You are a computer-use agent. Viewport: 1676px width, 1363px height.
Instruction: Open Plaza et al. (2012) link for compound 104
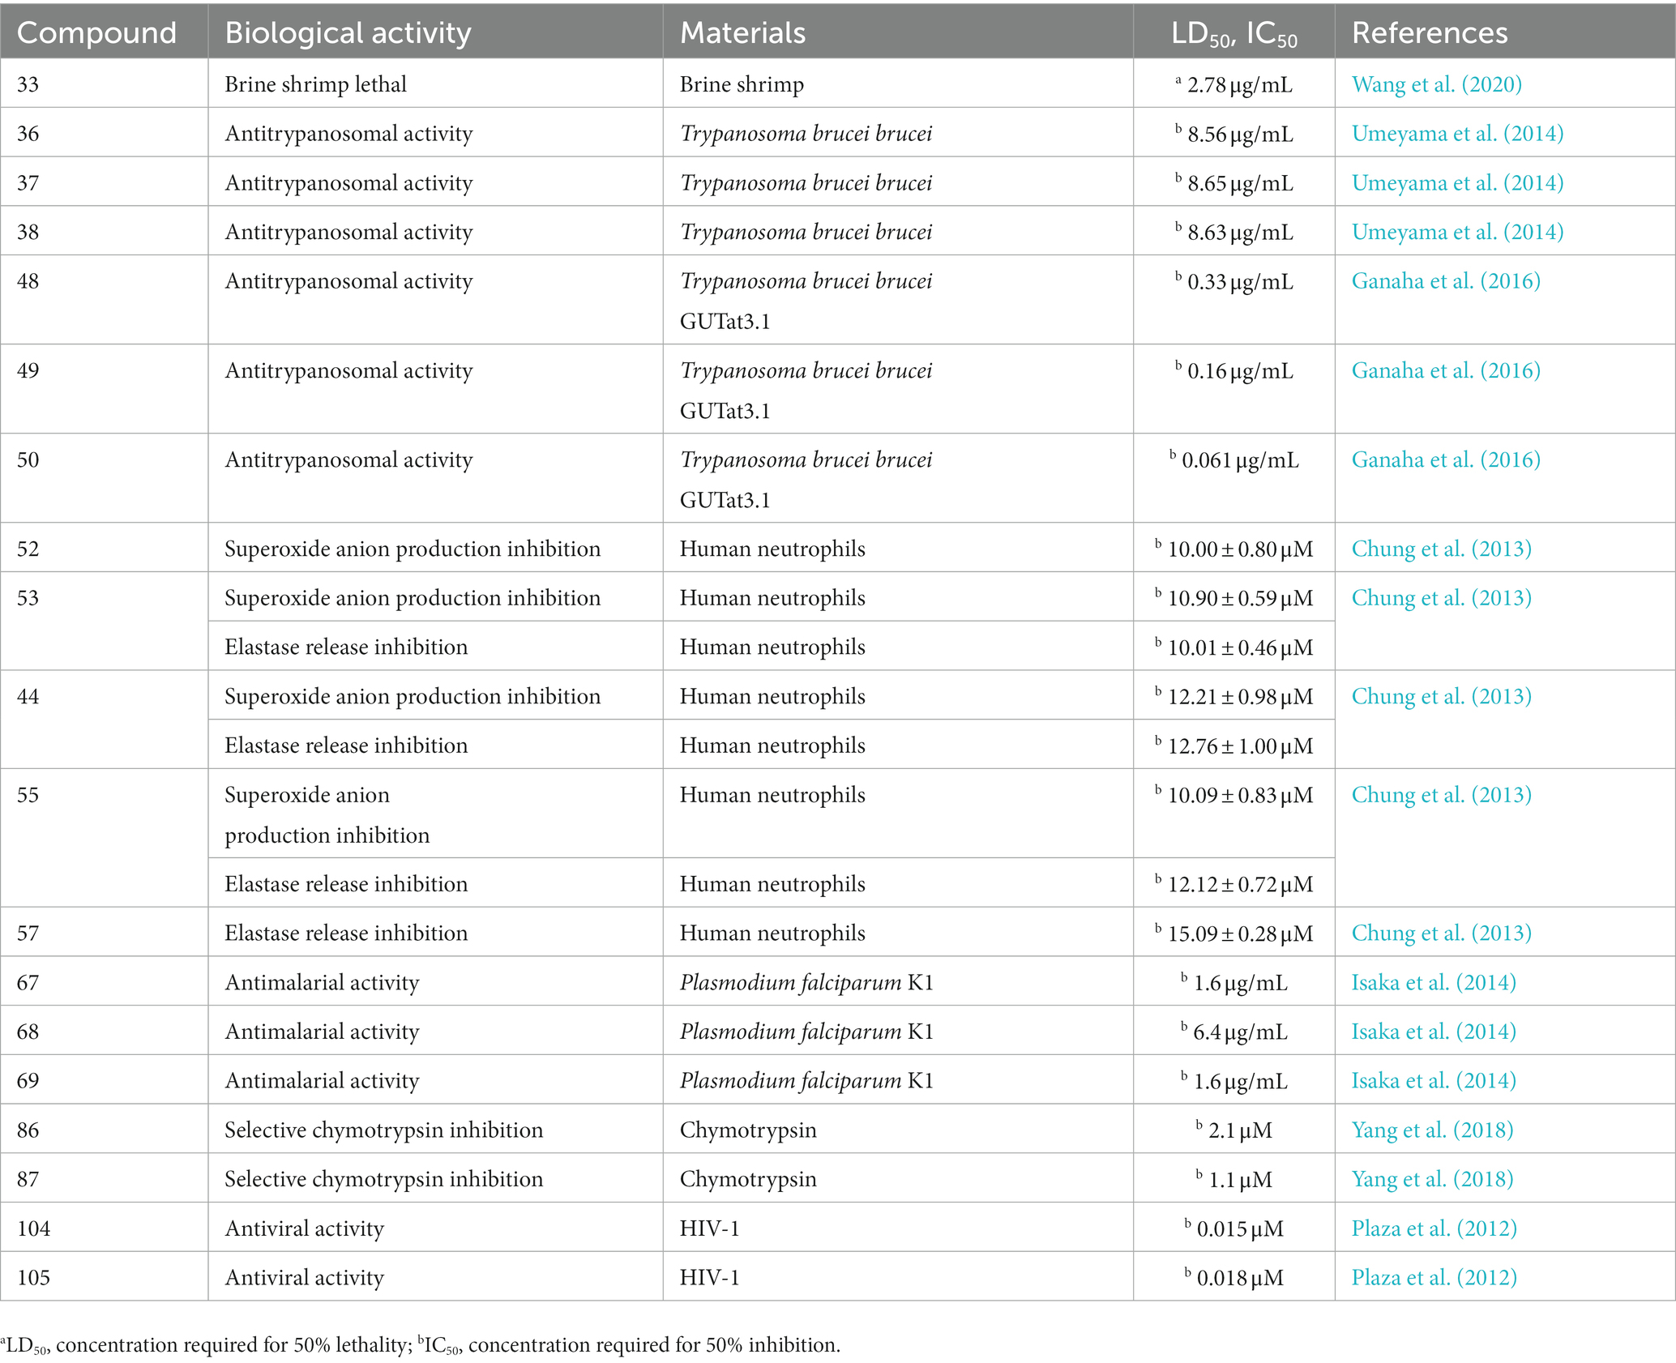[1434, 1228]
